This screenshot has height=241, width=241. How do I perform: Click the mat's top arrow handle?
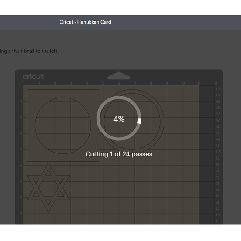tap(119, 75)
